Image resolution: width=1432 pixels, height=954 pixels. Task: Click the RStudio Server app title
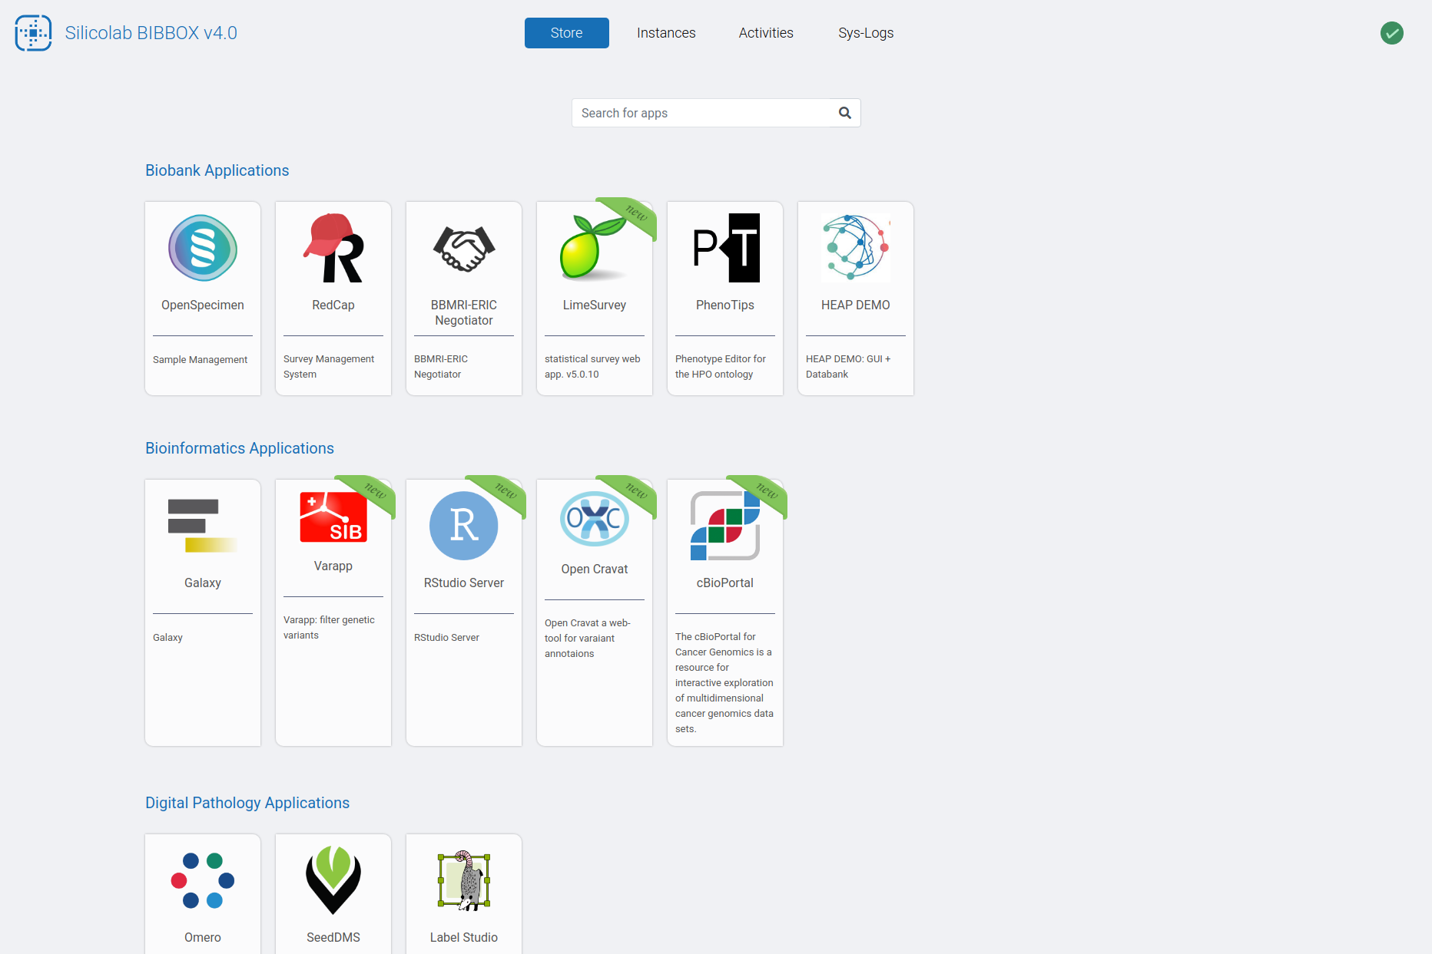(x=464, y=583)
